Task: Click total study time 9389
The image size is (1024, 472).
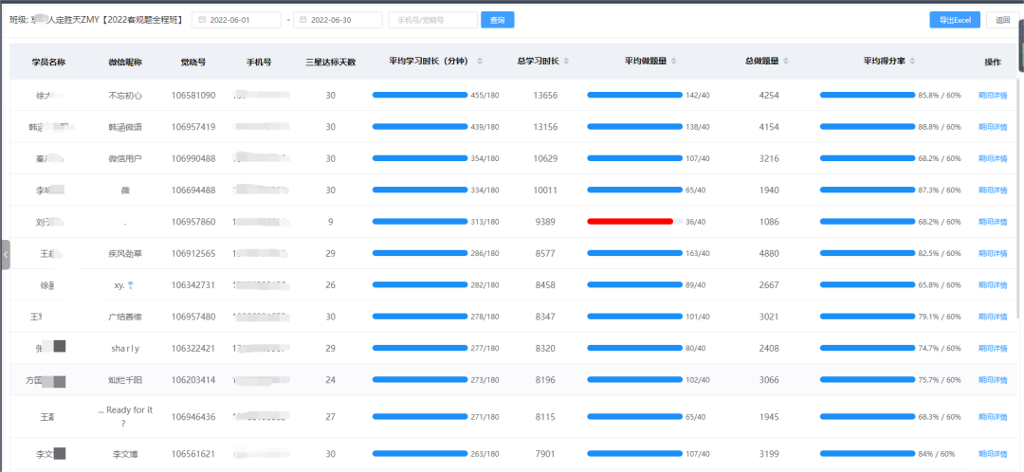Action: click(545, 222)
